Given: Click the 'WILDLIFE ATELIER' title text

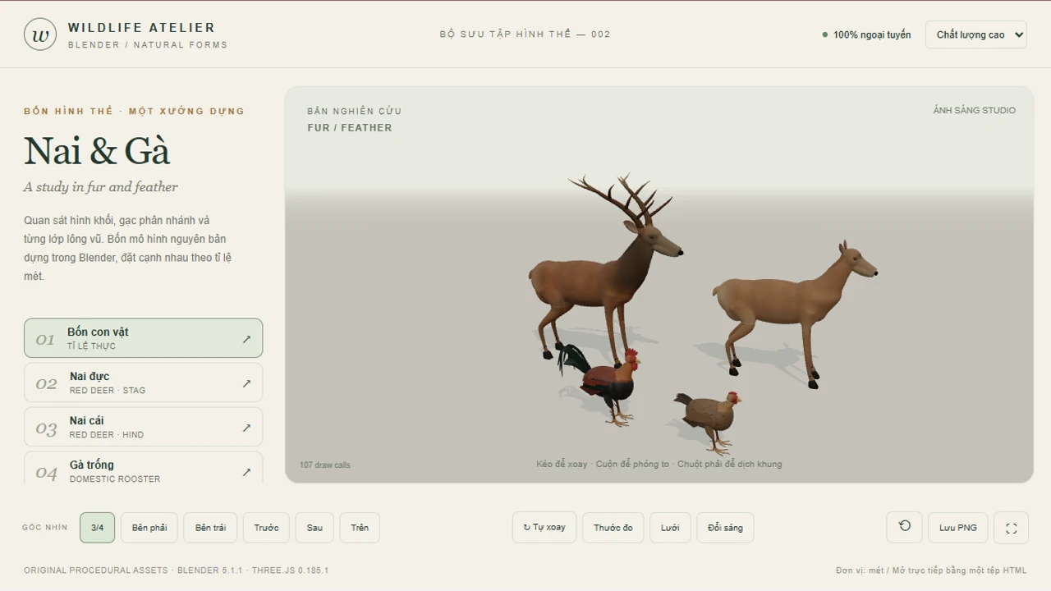Looking at the screenshot, I should pyautogui.click(x=141, y=28).
